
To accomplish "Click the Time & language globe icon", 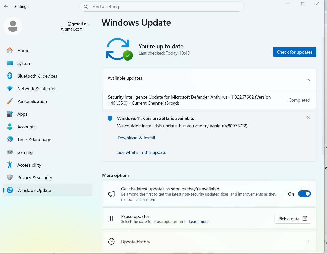I will (x=10, y=139).
